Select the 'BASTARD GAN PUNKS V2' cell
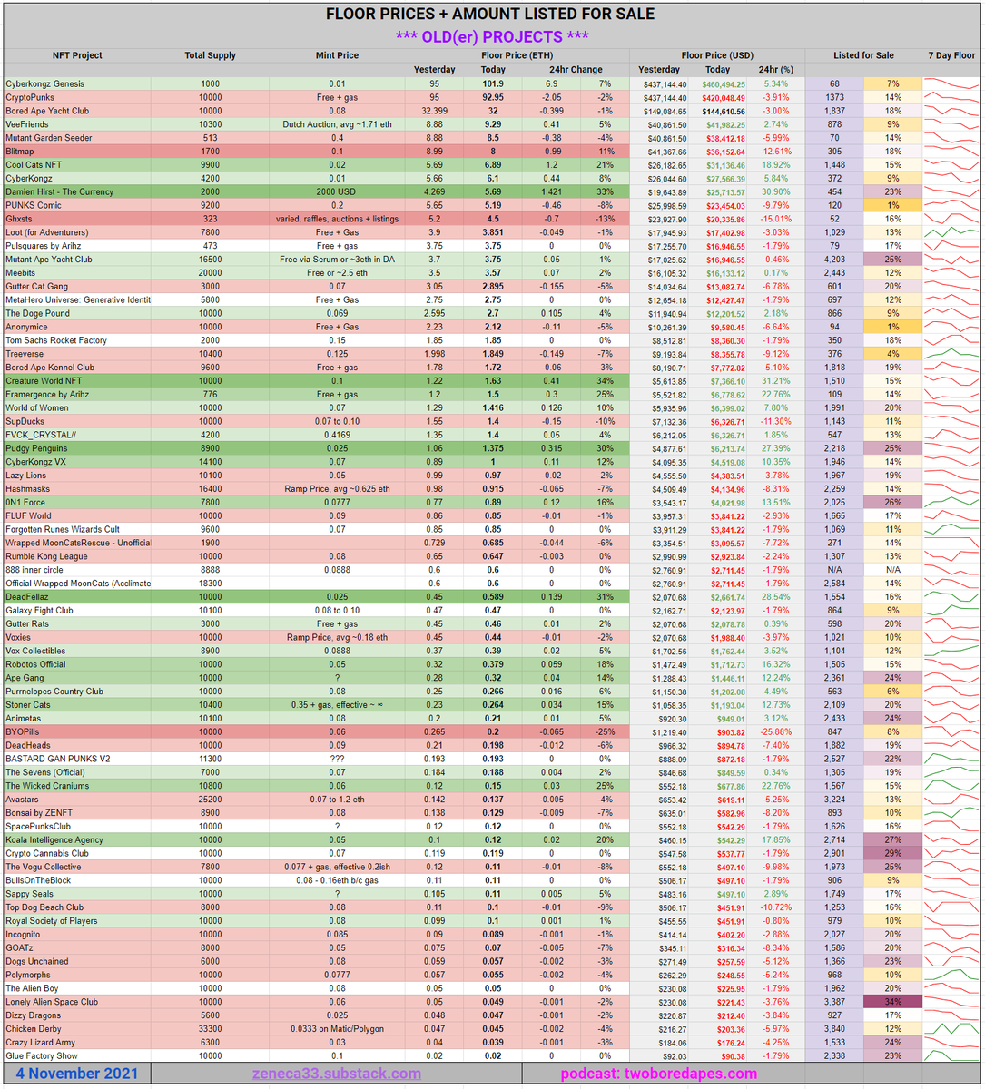This screenshot has height=1089, width=985. 76,759
